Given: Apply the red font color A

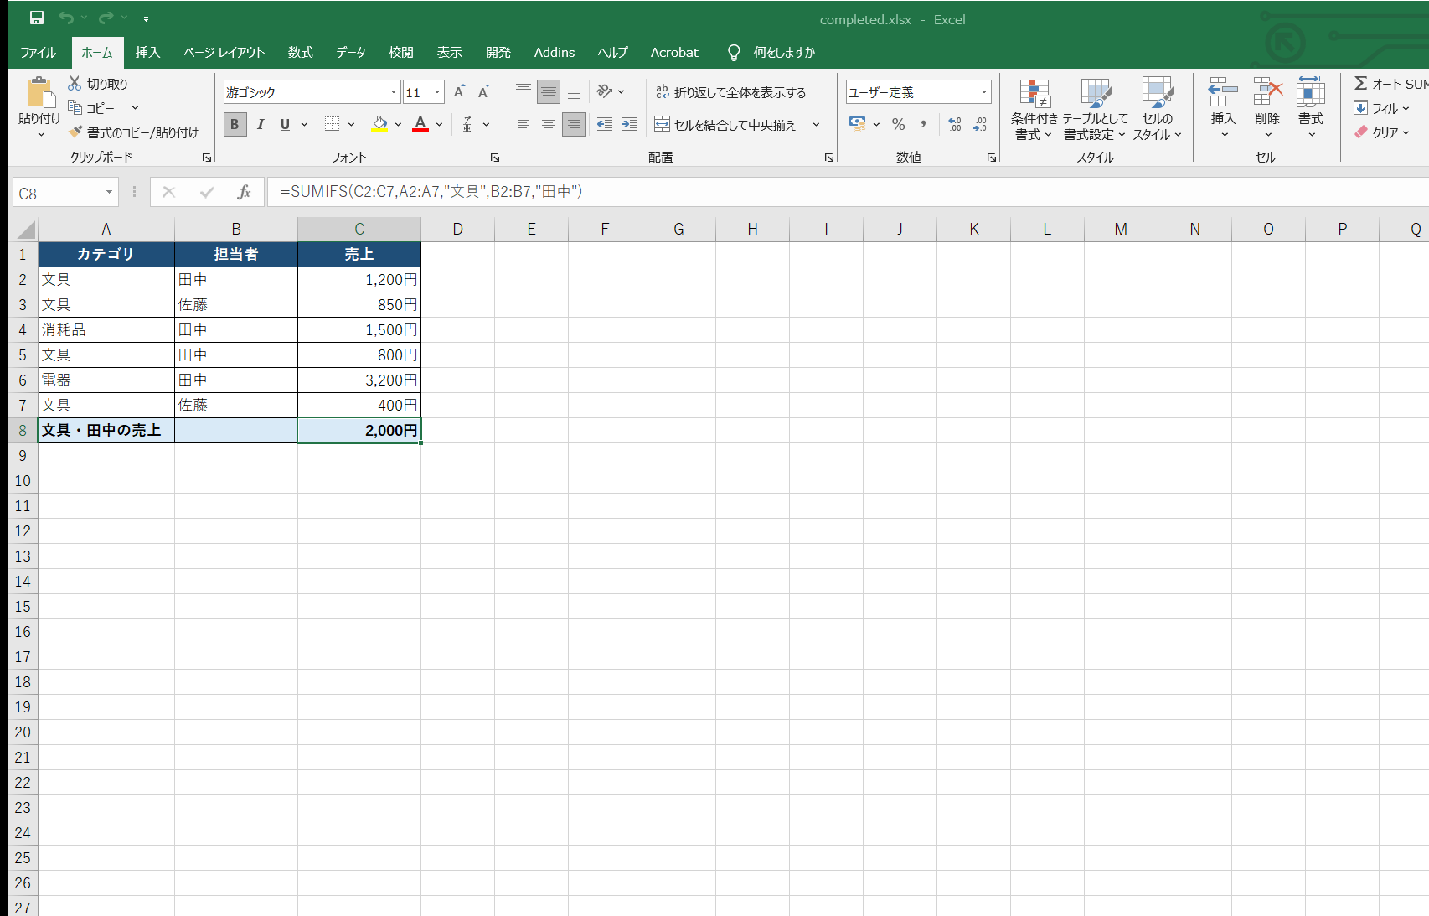Looking at the screenshot, I should (x=420, y=124).
